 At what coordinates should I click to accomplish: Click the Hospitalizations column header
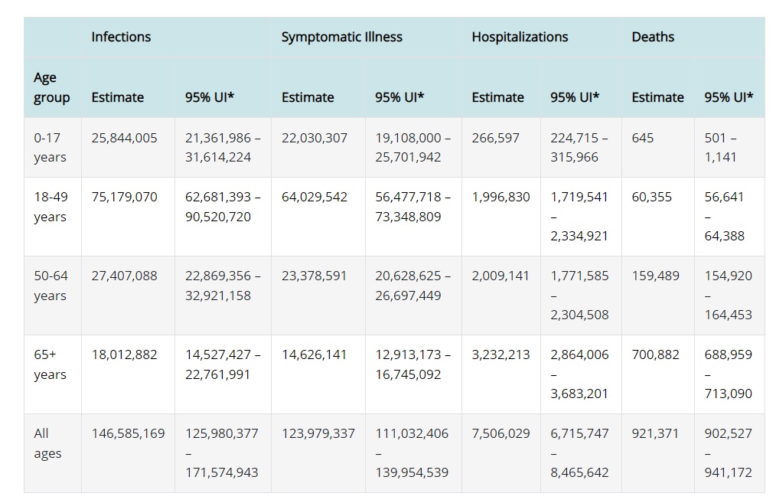tap(520, 37)
